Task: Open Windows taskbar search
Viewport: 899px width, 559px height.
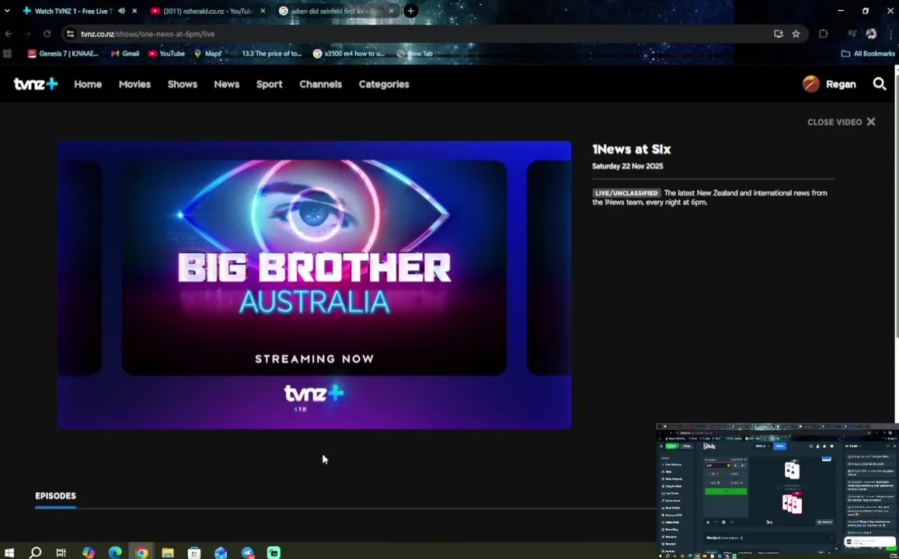Action: (x=35, y=552)
